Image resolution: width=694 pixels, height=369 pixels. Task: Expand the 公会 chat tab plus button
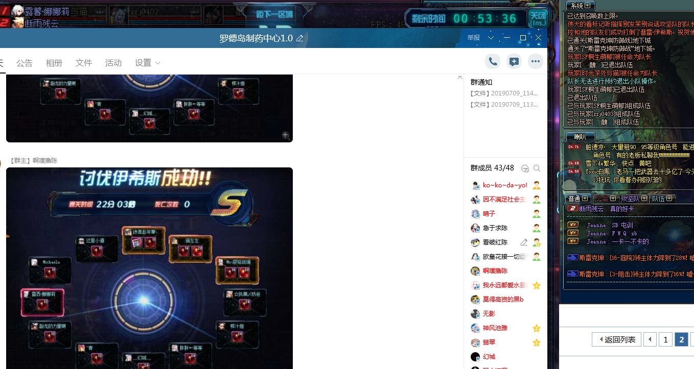(613, 199)
